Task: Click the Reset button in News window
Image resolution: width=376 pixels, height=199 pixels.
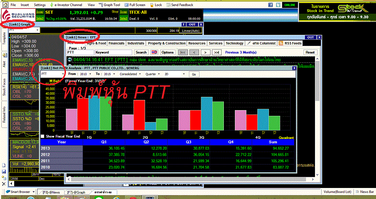Action: click(x=310, y=52)
